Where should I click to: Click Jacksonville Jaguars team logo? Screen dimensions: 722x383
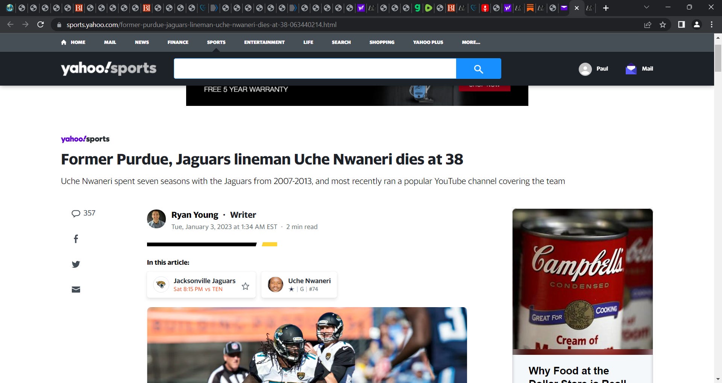pyautogui.click(x=161, y=285)
